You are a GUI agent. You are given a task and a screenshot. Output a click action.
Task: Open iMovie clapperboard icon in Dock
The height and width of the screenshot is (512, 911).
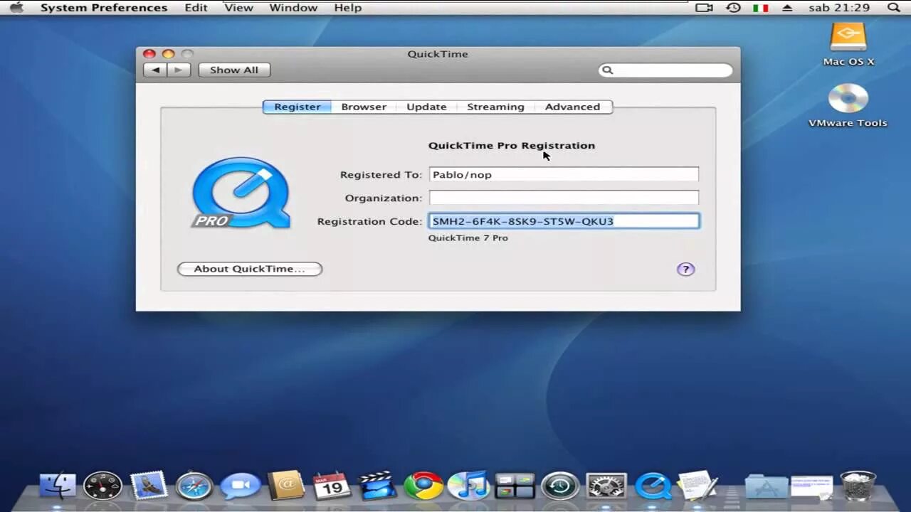pos(376,486)
